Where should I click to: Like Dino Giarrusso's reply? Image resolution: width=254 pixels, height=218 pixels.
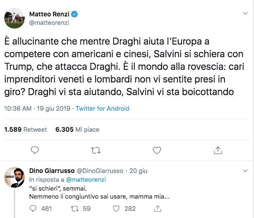[x=117, y=208]
